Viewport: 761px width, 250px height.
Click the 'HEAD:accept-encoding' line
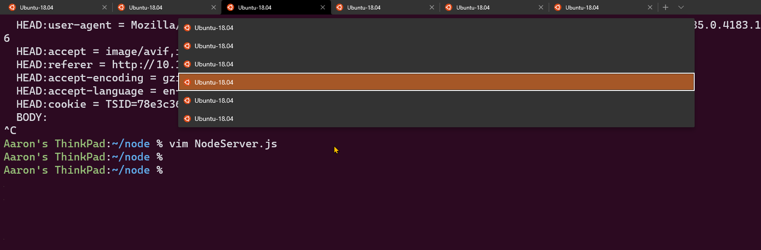[x=96, y=78]
